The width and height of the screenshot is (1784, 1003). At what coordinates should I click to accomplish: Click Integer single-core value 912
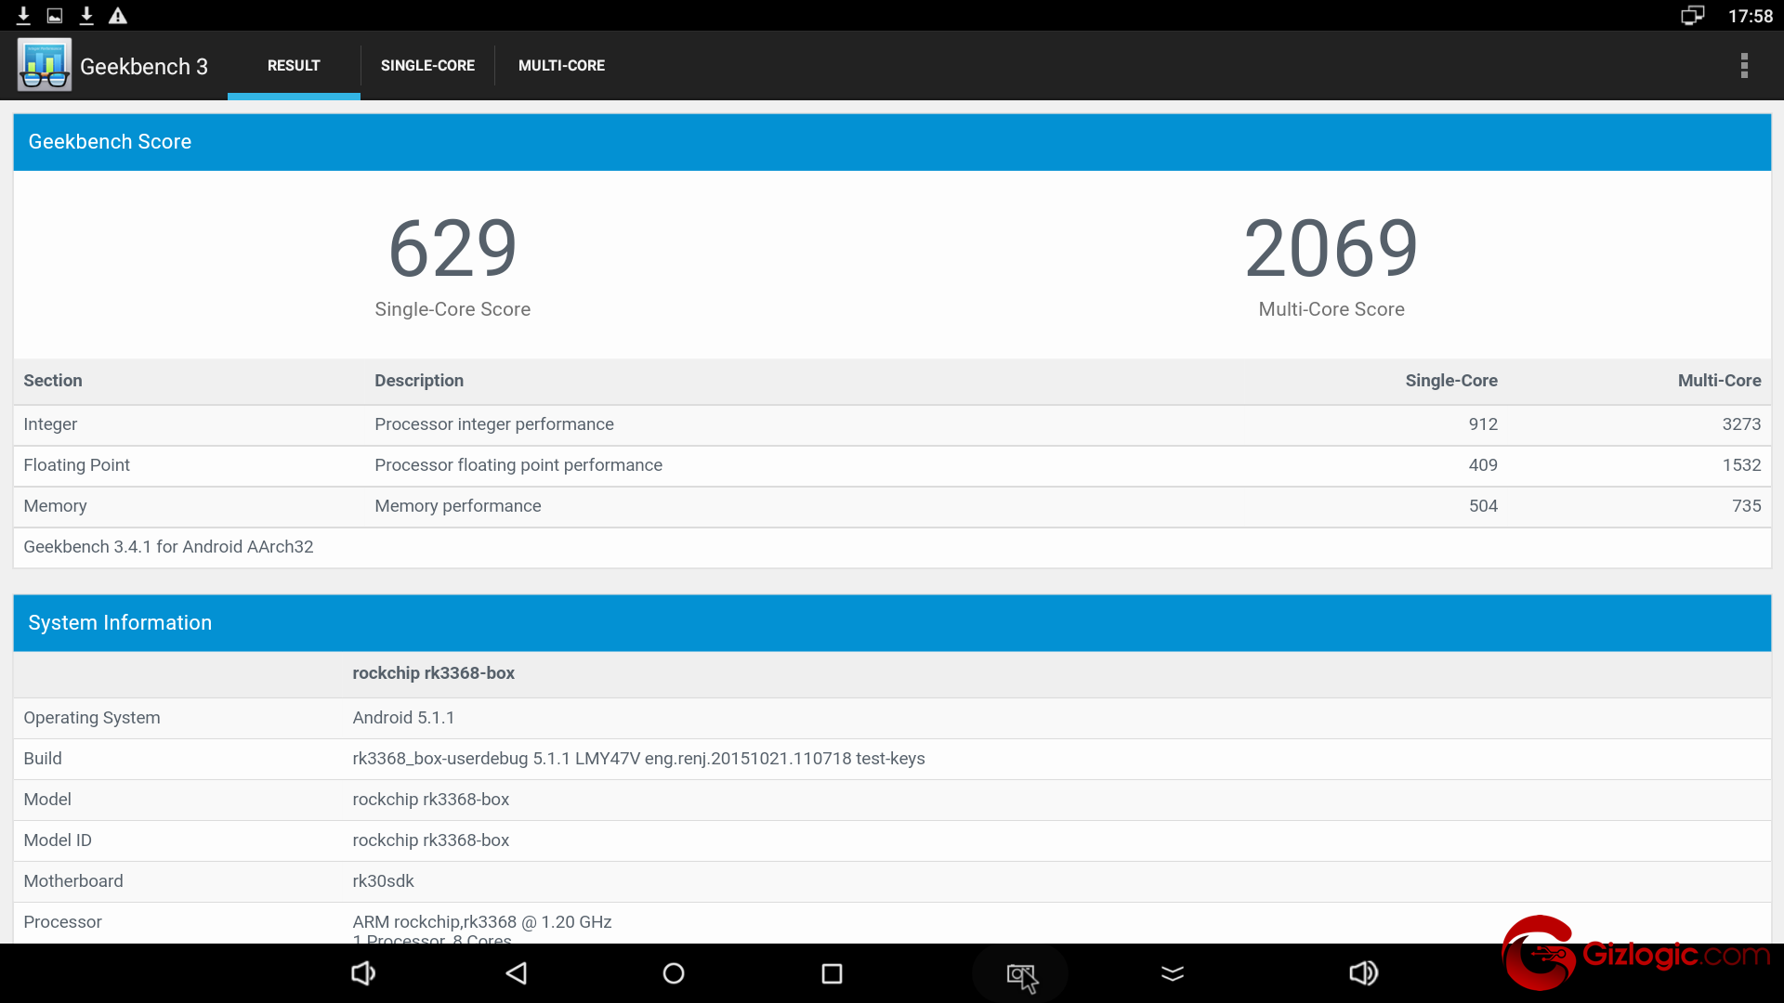tap(1483, 424)
